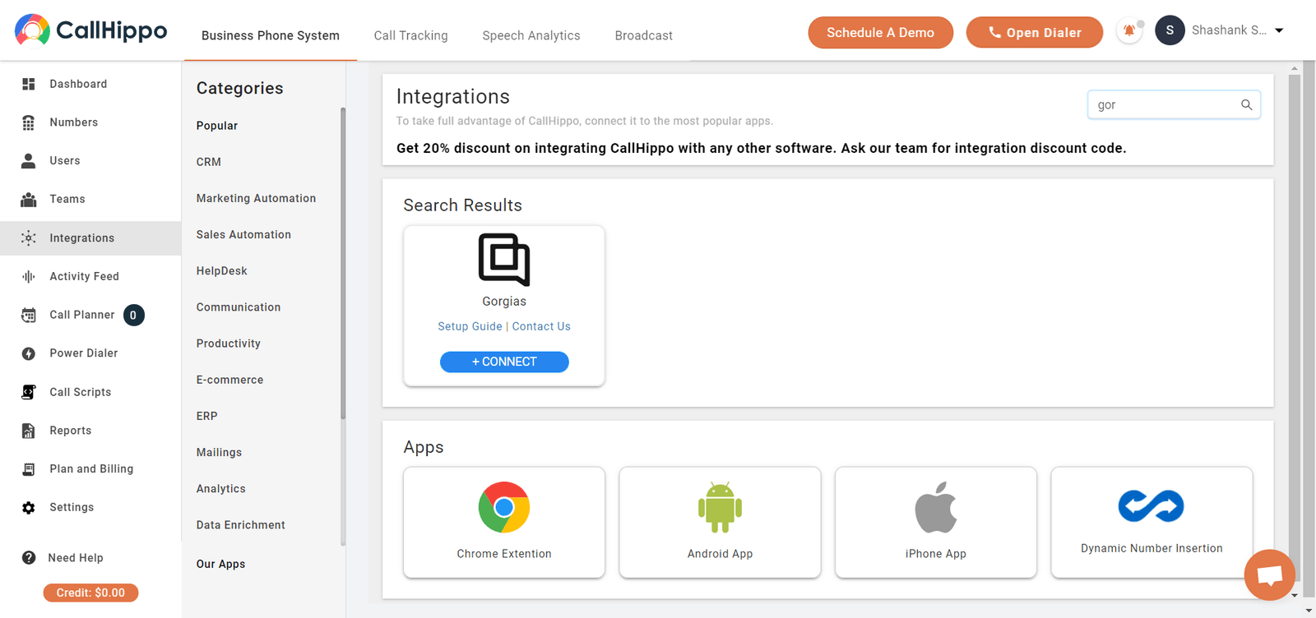Click the integrations search field
1316x618 pixels.
coord(1174,104)
